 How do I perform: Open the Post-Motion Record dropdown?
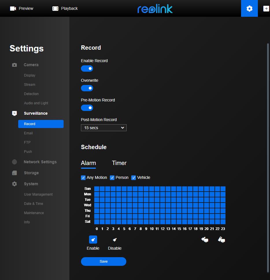pos(103,128)
